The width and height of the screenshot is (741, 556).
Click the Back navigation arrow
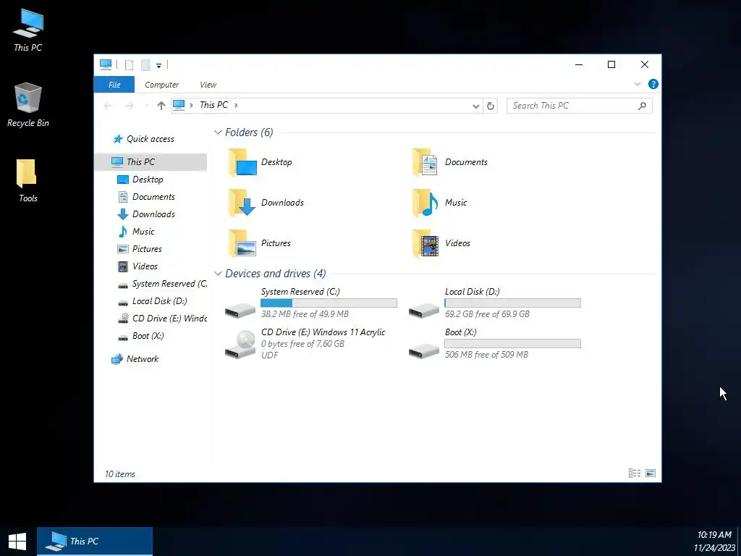109,106
